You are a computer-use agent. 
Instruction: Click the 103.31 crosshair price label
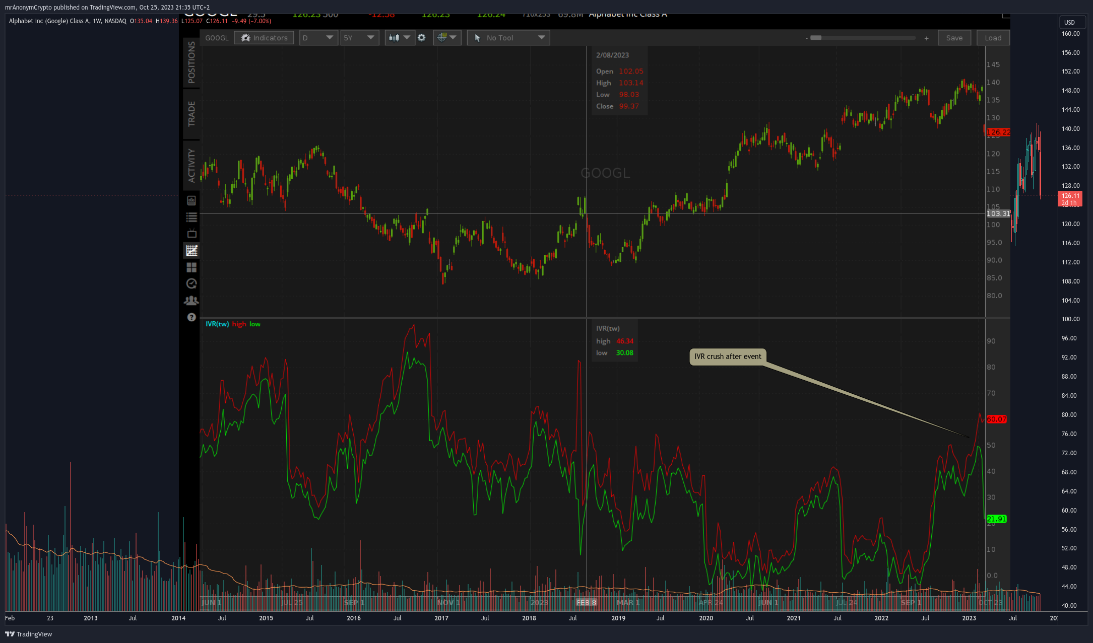pos(998,213)
